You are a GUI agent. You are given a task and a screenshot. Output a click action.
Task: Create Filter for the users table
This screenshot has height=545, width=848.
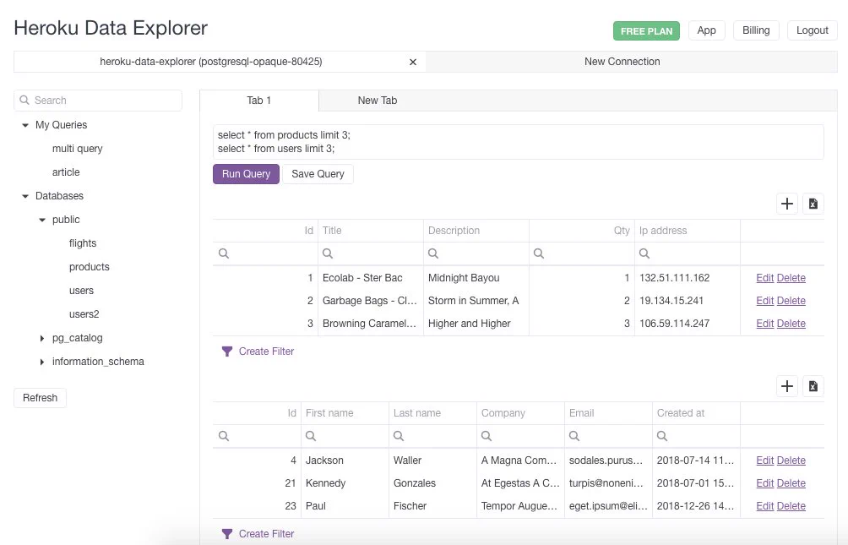coord(266,534)
